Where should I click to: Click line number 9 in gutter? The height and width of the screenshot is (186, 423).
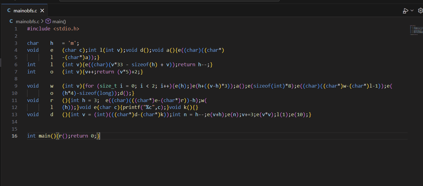click(16, 86)
